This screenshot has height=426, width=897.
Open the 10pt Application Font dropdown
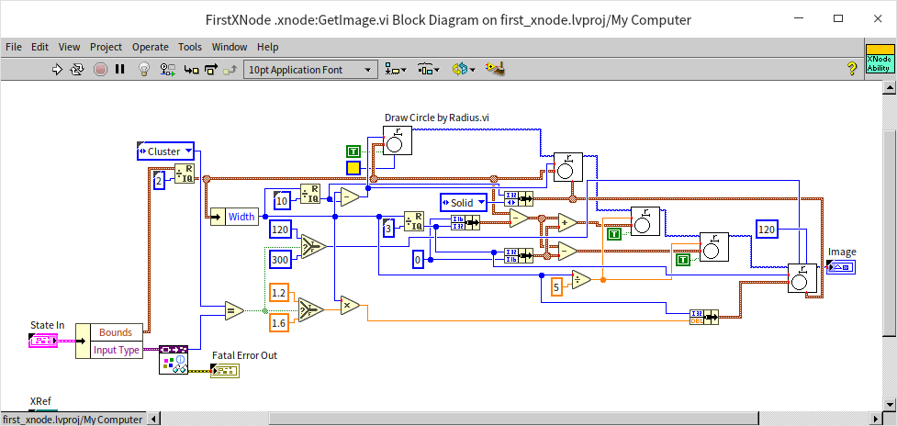tap(310, 69)
